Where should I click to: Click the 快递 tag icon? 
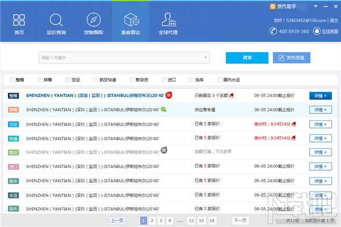(13, 138)
